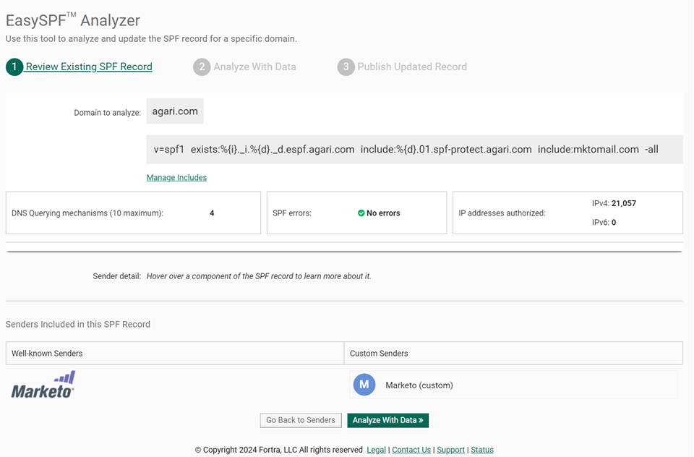This screenshot has height=457, width=694.
Task: Click the step 3 numbered circle icon
Action: coord(346,67)
